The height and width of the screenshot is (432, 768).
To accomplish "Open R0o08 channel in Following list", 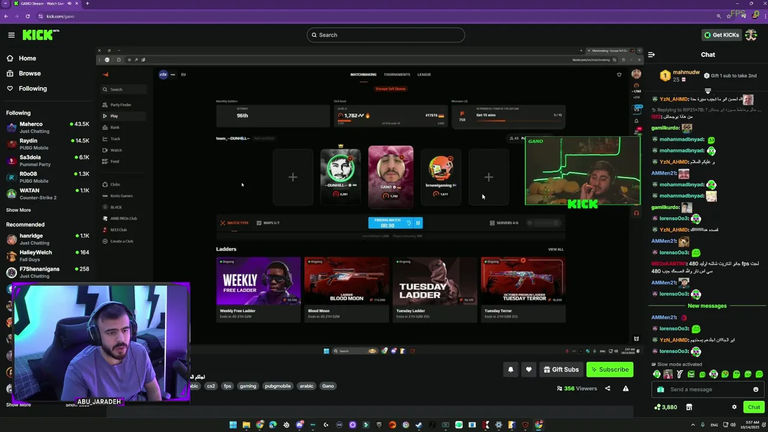I will pos(47,177).
